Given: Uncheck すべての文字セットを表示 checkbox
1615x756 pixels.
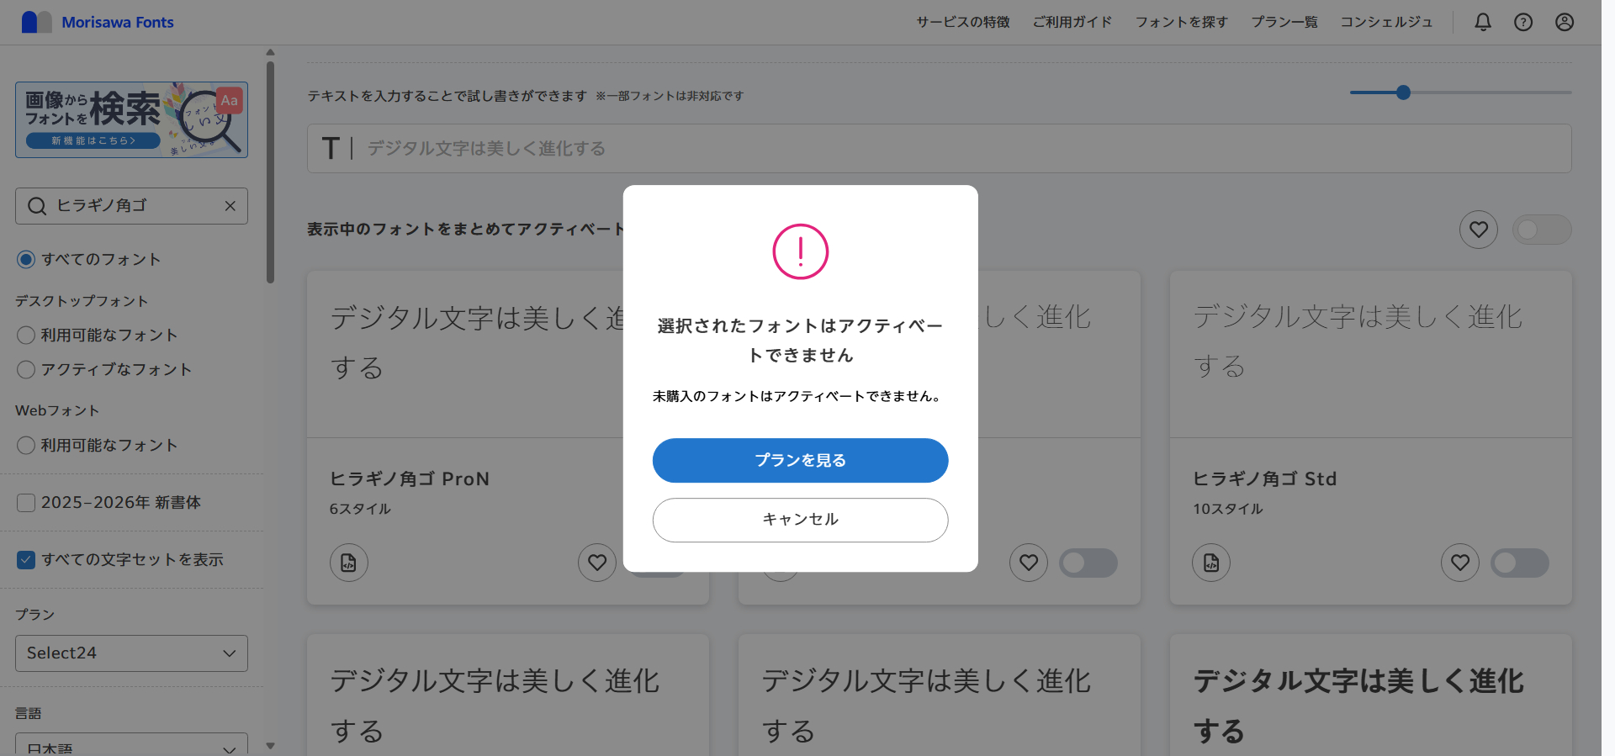Looking at the screenshot, I should (26, 560).
